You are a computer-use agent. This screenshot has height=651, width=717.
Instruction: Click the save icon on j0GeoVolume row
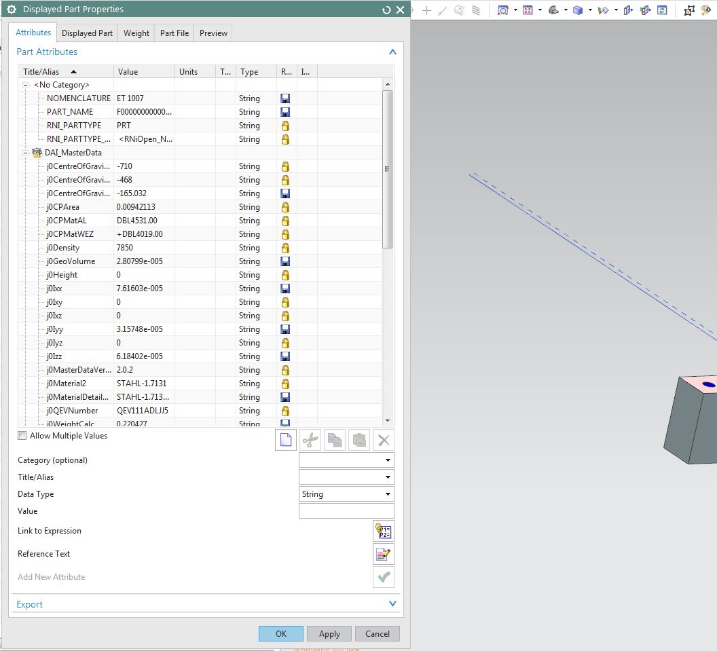(285, 261)
